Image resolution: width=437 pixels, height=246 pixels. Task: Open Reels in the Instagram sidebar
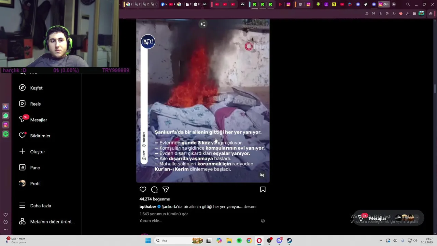pyautogui.click(x=30, y=104)
